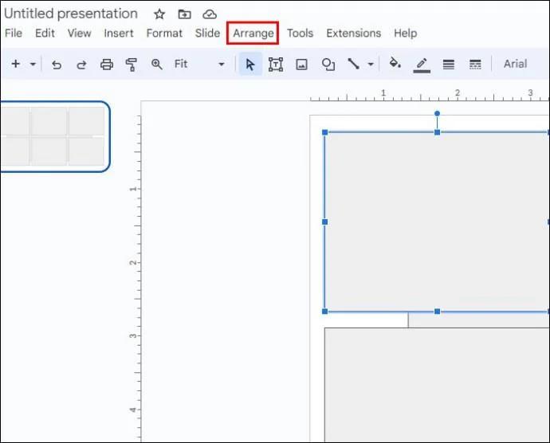Open the Help menu

[x=405, y=33]
